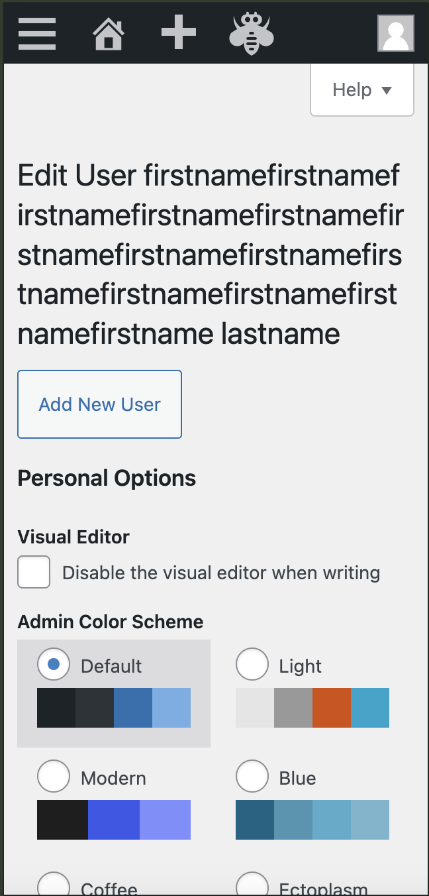The image size is (429, 896).
Task: Click the Add New User button
Action: pos(99,404)
